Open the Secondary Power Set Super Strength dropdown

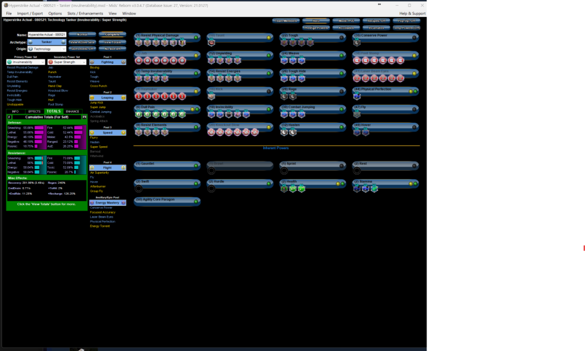coord(67,61)
